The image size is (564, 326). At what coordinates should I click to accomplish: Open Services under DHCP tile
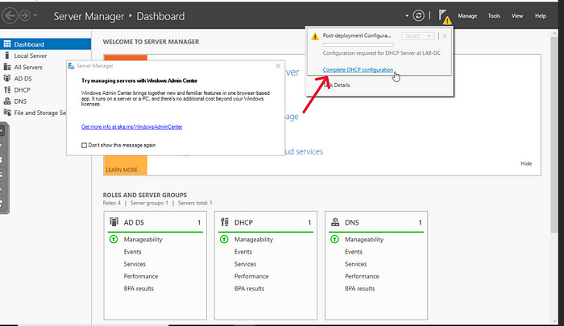[245, 264]
